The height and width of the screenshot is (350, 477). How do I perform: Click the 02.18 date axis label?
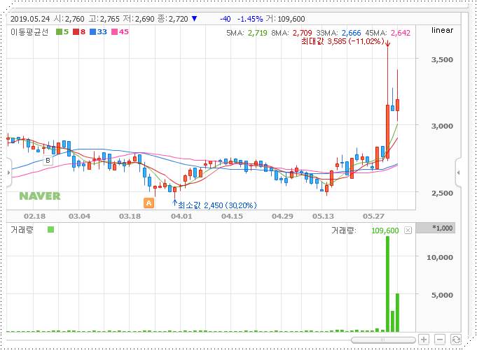[34, 217]
